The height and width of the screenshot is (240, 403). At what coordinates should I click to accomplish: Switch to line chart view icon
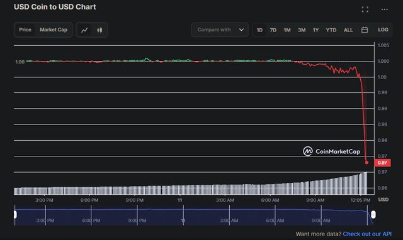coord(84,30)
